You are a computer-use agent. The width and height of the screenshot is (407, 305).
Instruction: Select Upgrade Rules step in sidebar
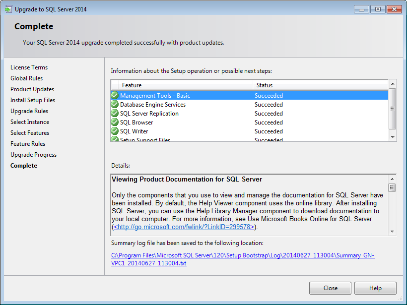pos(29,111)
